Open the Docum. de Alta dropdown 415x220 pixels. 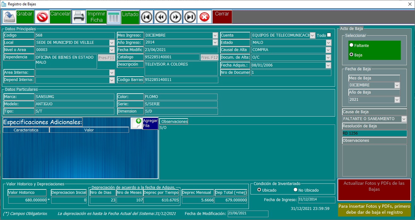328,57
